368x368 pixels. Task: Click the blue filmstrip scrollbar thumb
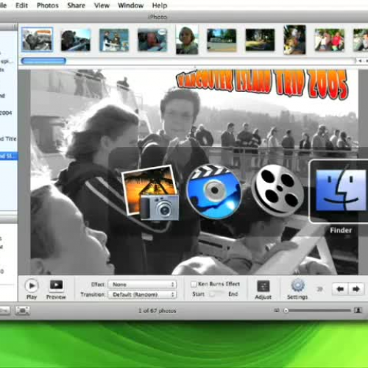click(x=43, y=61)
